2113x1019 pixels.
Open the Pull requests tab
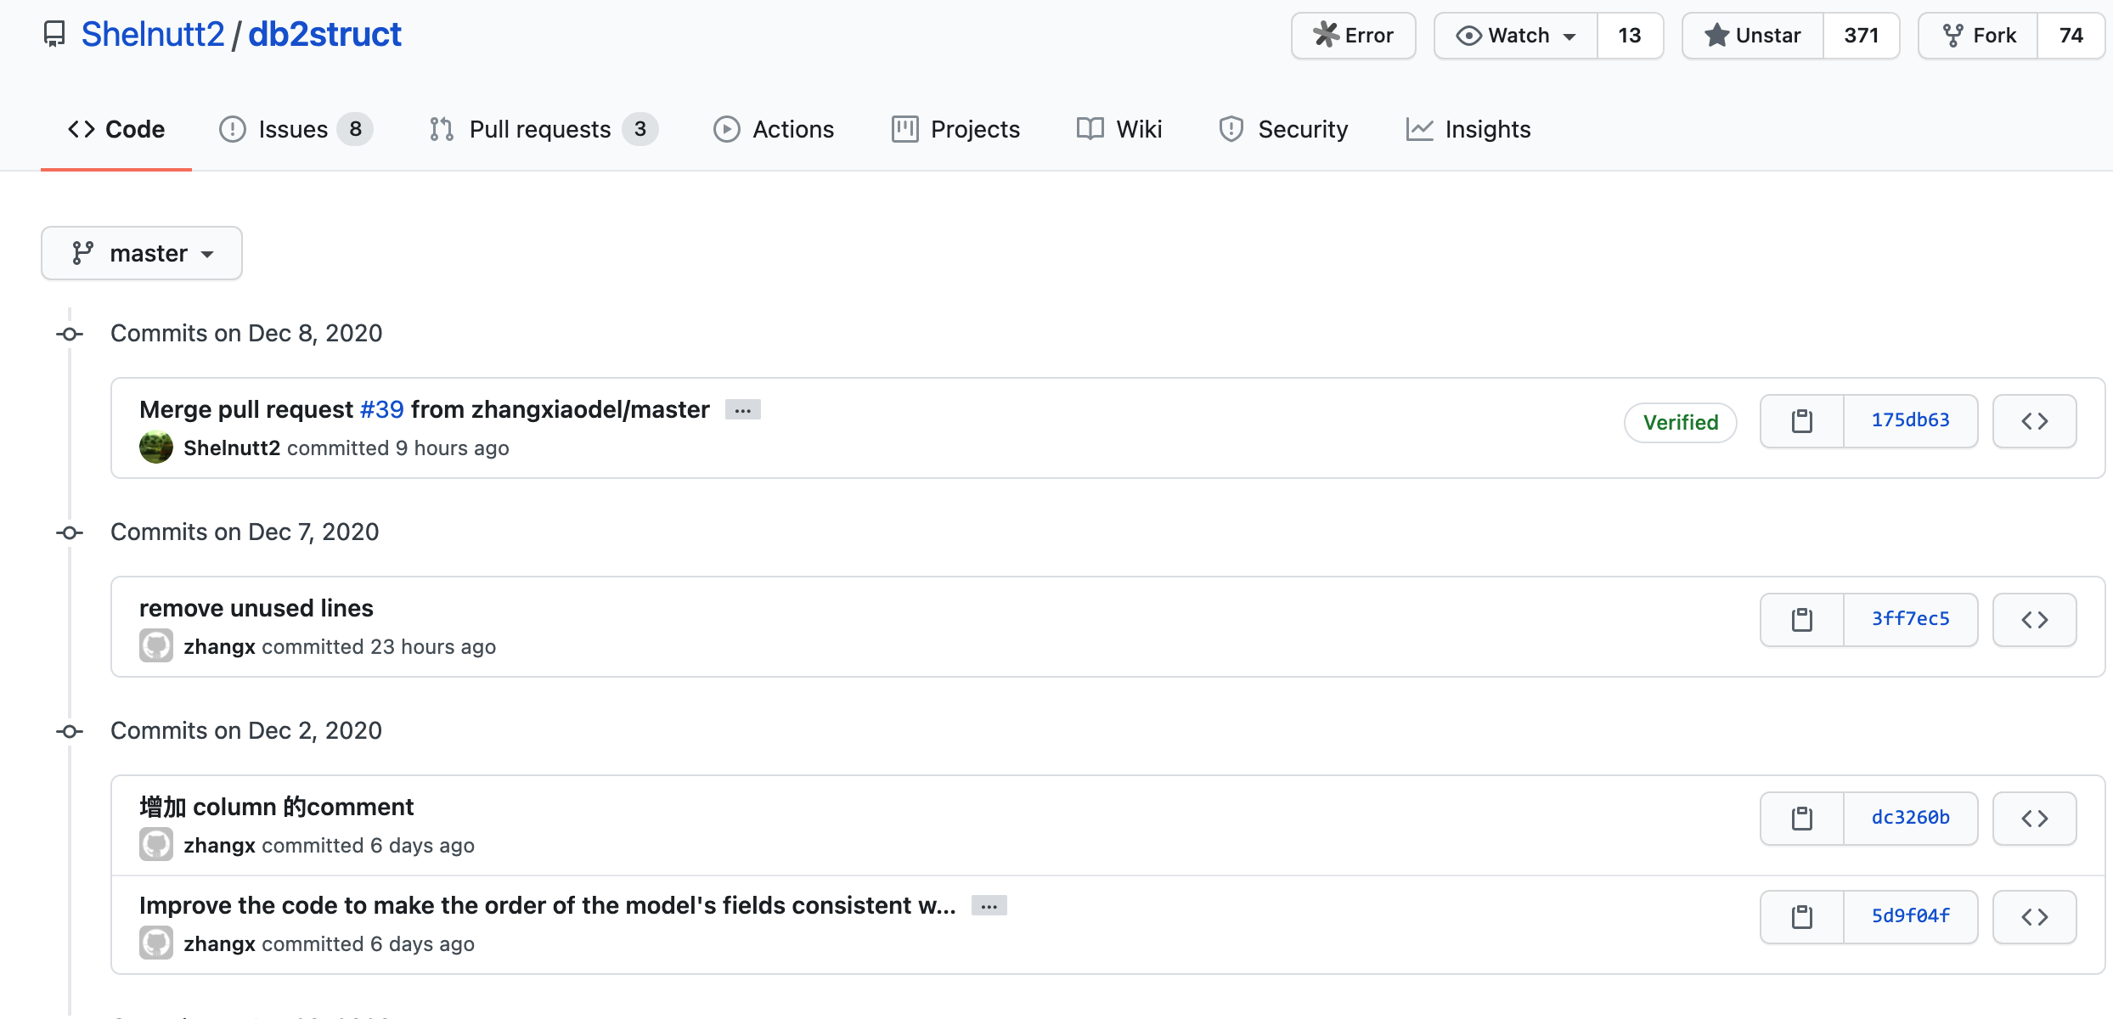click(x=542, y=129)
